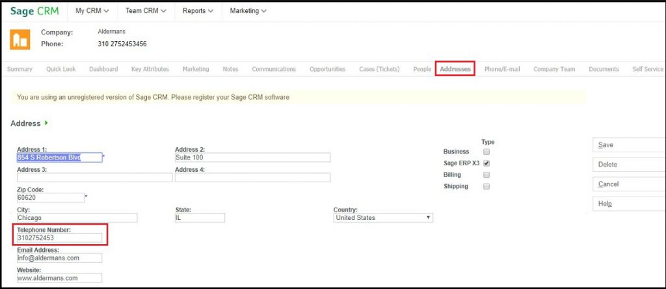Switch to the People tab
The height and width of the screenshot is (289, 666).
tap(422, 69)
